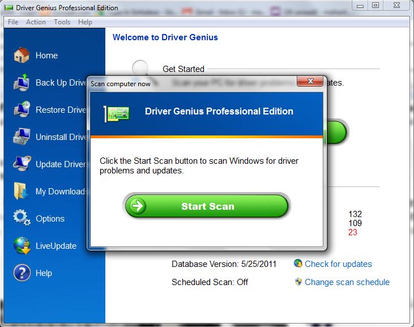Click the Database Version 5/25/2011 text

pos(224,264)
